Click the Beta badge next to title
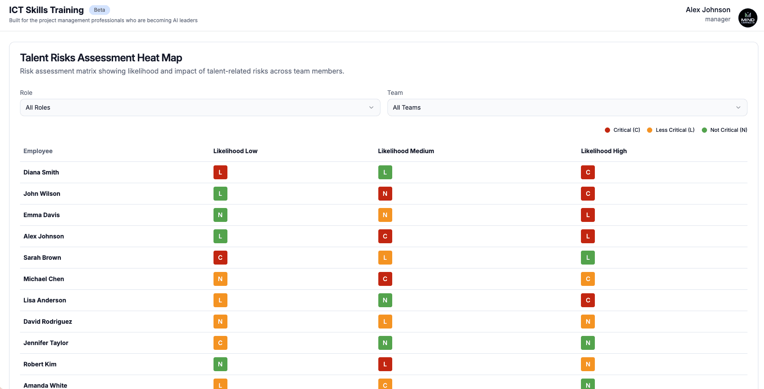 [x=100, y=10]
